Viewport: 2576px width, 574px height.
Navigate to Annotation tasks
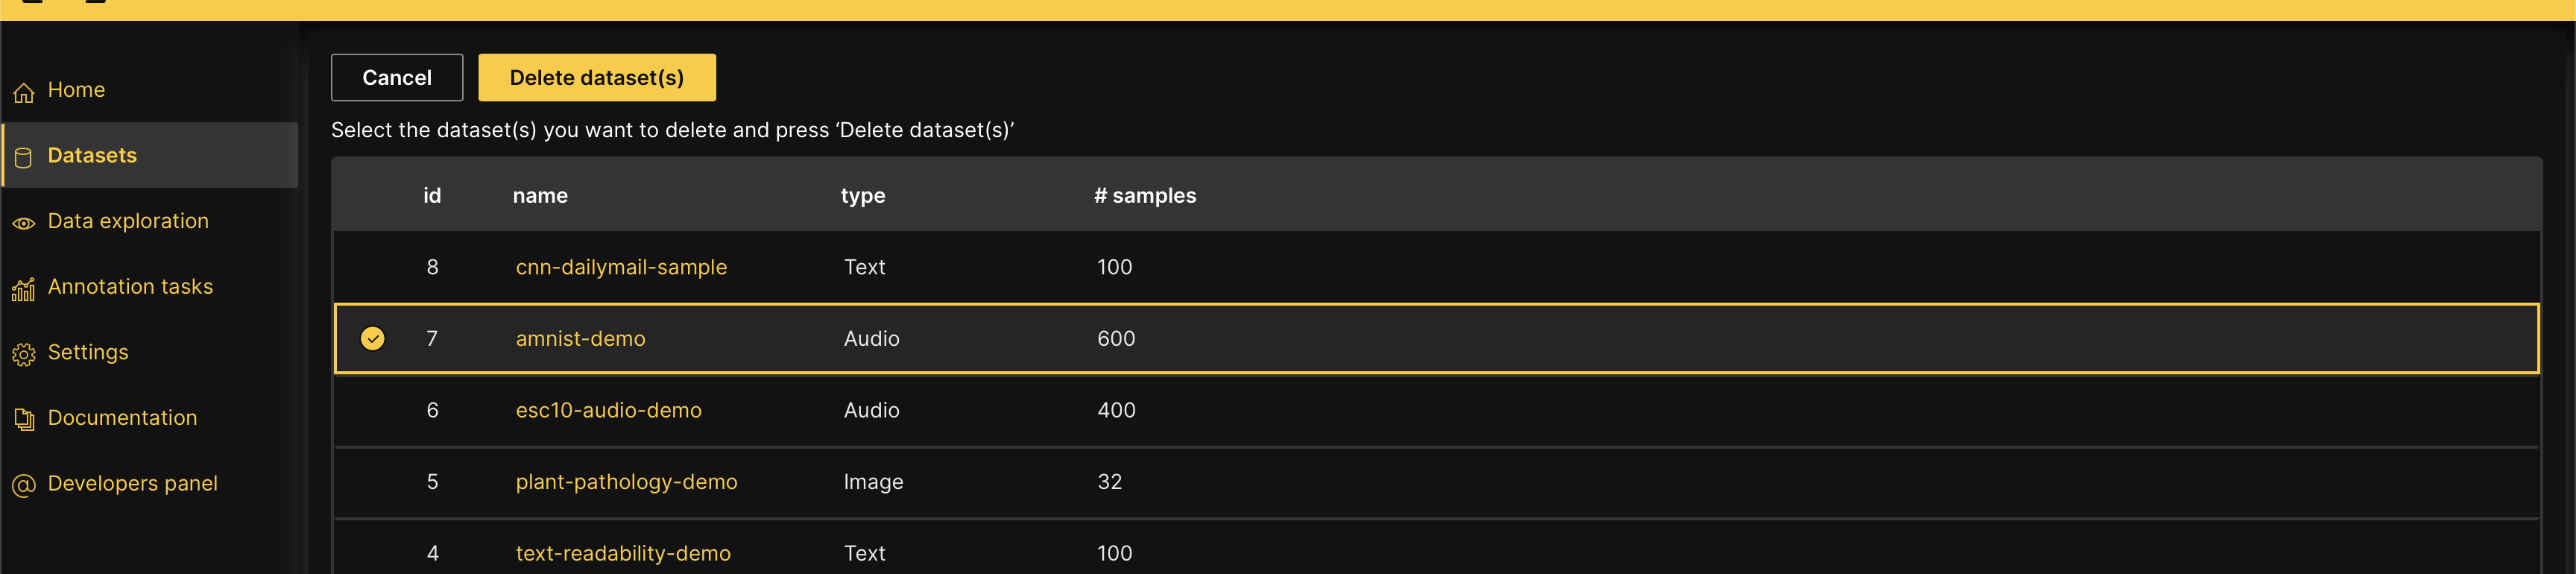tap(130, 287)
